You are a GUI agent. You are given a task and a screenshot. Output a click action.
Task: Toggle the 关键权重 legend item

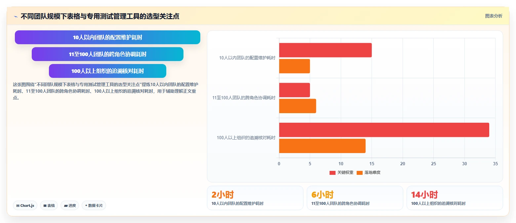341,173
